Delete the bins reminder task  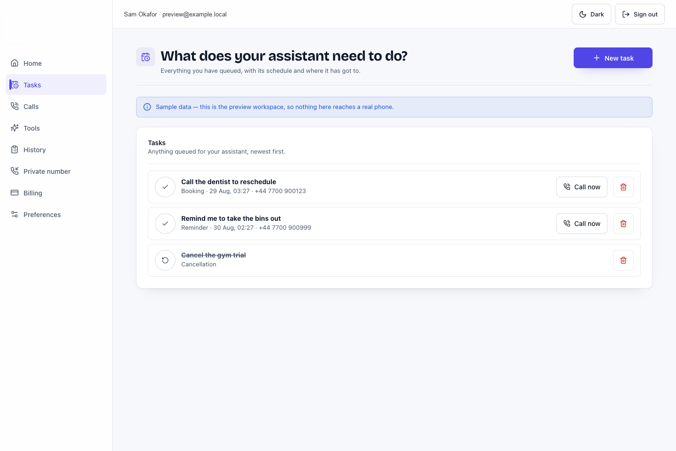(x=623, y=224)
